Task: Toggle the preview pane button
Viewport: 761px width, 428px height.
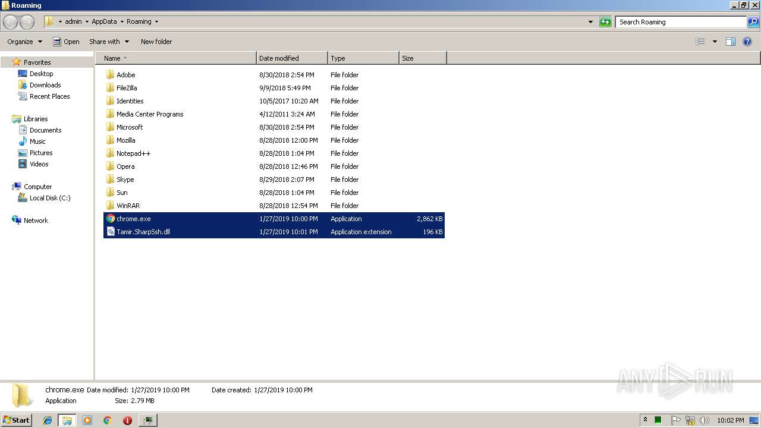Action: (x=731, y=42)
